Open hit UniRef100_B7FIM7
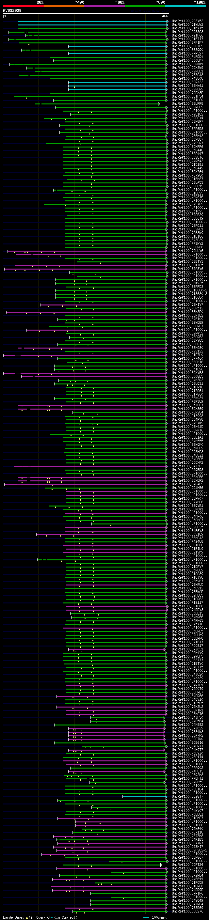The image size is (209, 920). (x=187, y=42)
